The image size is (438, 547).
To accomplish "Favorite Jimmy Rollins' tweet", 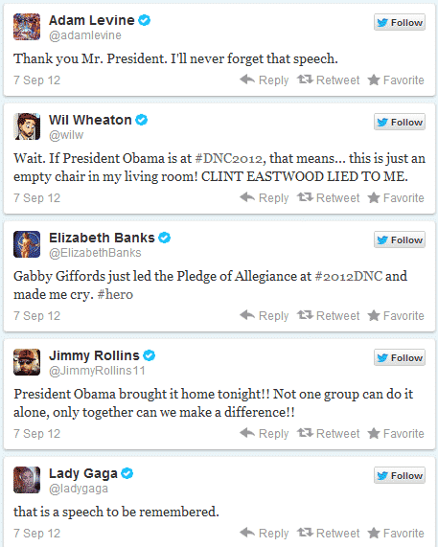I will coord(396,434).
